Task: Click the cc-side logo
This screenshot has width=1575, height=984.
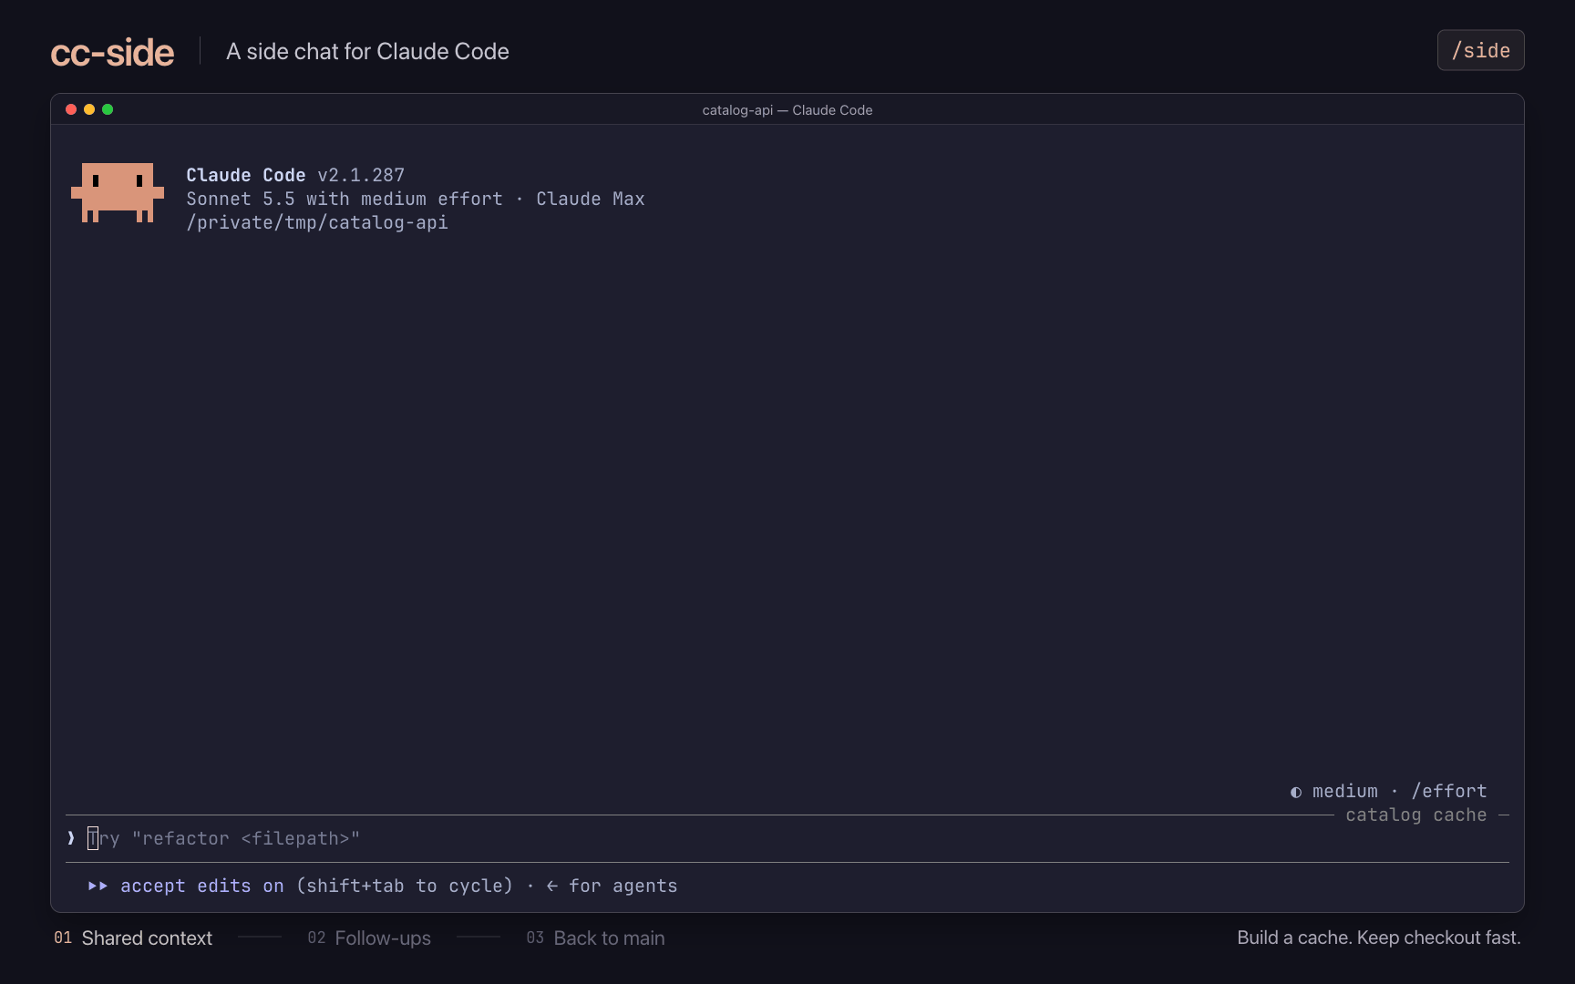Action: pos(112,52)
